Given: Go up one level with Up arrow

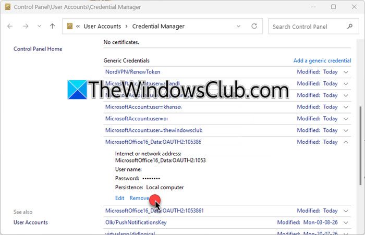Looking at the screenshot, I should (52, 26).
